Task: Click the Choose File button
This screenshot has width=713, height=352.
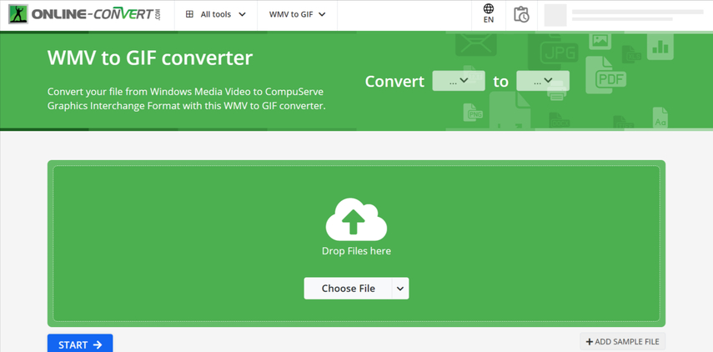Action: [348, 289]
